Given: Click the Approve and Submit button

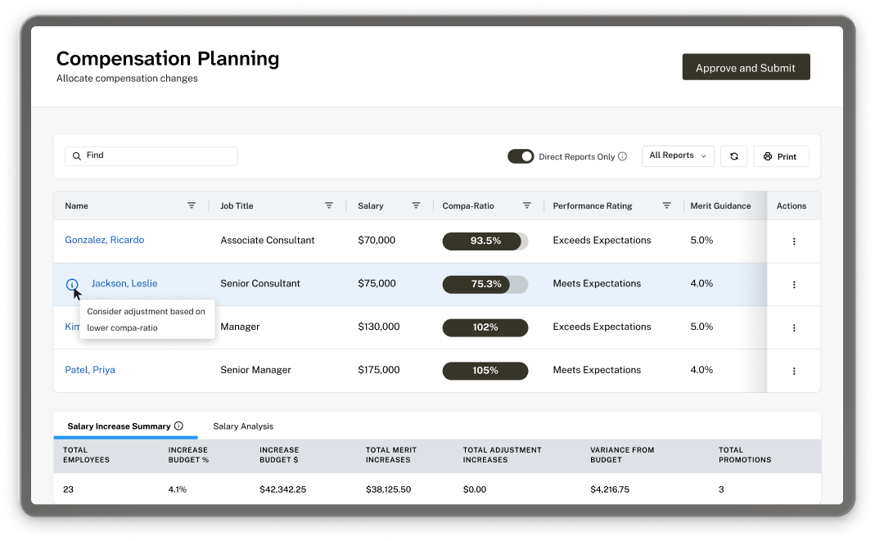Looking at the screenshot, I should click(746, 68).
